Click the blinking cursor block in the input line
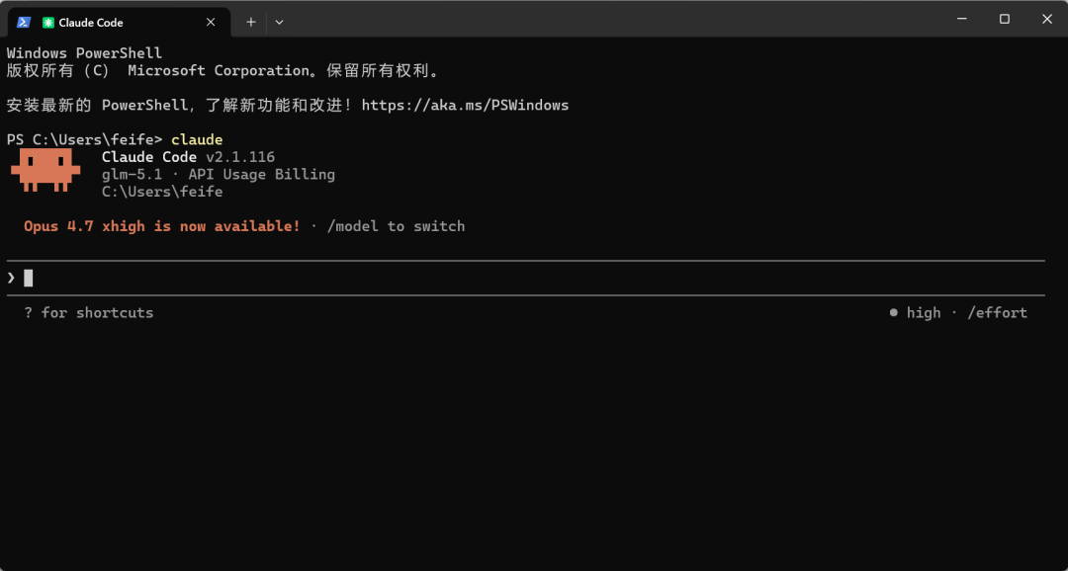Image resolution: width=1068 pixels, height=571 pixels. (29, 278)
